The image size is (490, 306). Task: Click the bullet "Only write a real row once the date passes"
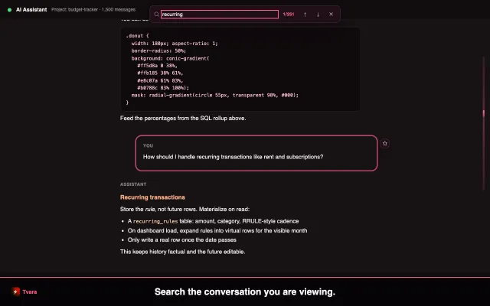[182, 239]
